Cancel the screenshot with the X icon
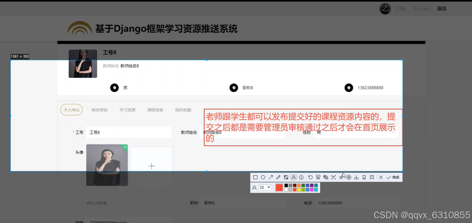The image size is (472, 223). pyautogui.click(x=381, y=177)
